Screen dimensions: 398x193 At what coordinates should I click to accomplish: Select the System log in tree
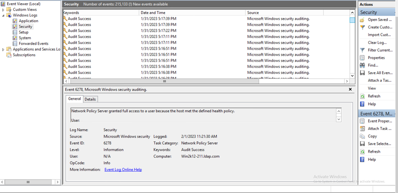tap(24, 38)
